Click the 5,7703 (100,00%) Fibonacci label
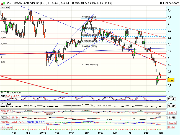This screenshot has height=135, width=180. click(90, 64)
